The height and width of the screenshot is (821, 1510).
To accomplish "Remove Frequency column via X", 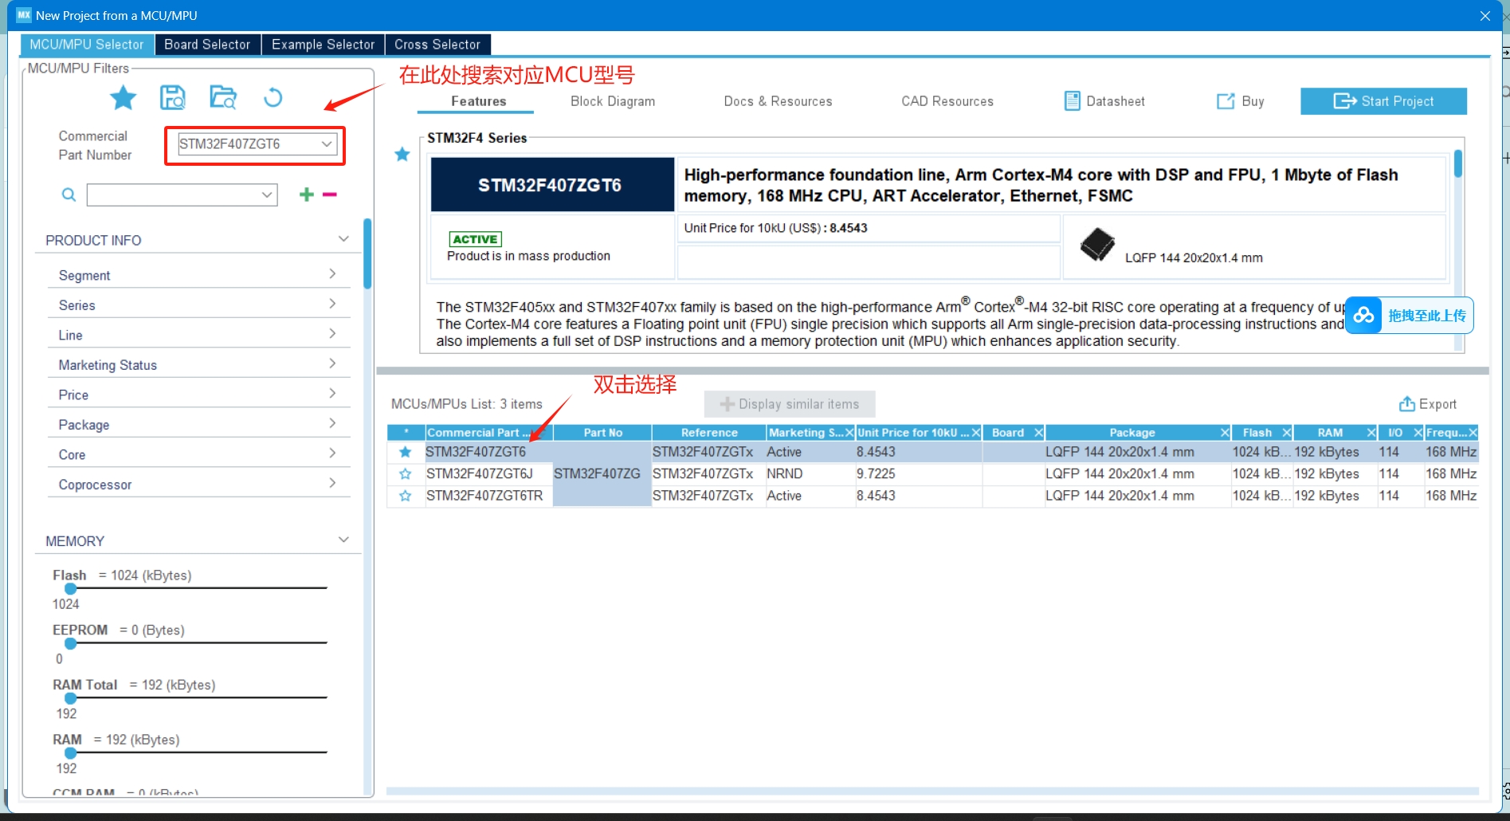I will pyautogui.click(x=1473, y=432).
